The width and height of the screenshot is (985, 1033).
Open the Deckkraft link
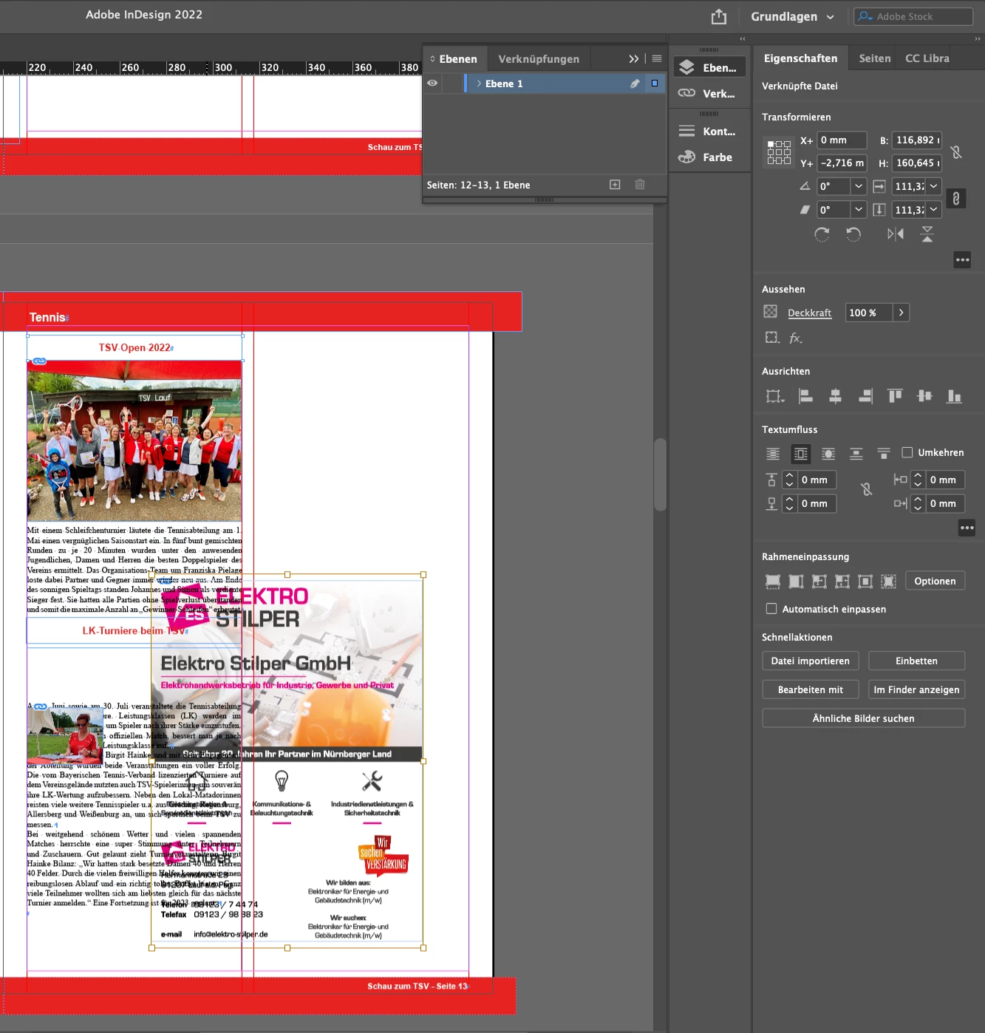tap(810, 313)
